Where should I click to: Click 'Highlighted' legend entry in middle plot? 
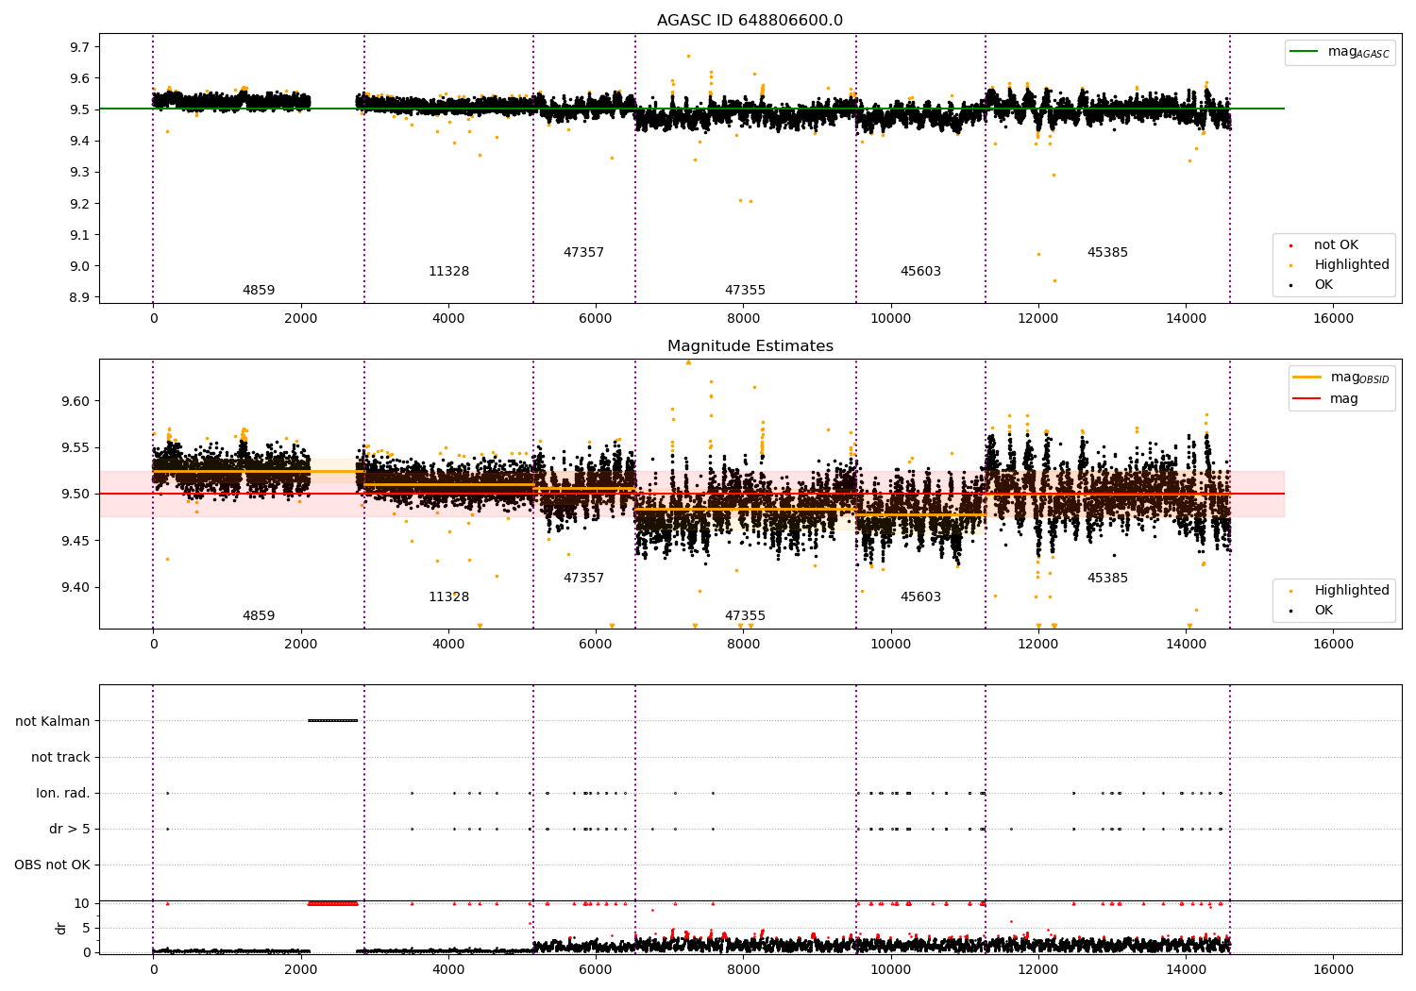(x=1351, y=591)
